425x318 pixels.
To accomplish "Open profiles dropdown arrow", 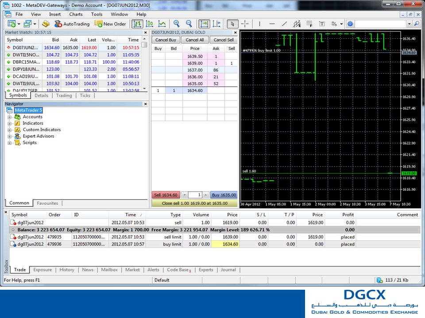I will 35,24.
